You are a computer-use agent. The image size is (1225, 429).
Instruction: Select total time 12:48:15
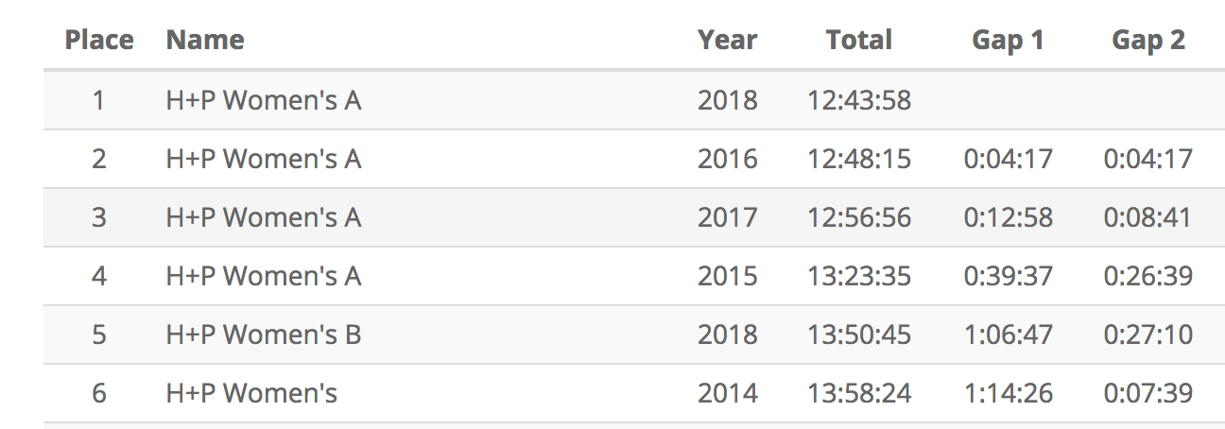pos(859,159)
